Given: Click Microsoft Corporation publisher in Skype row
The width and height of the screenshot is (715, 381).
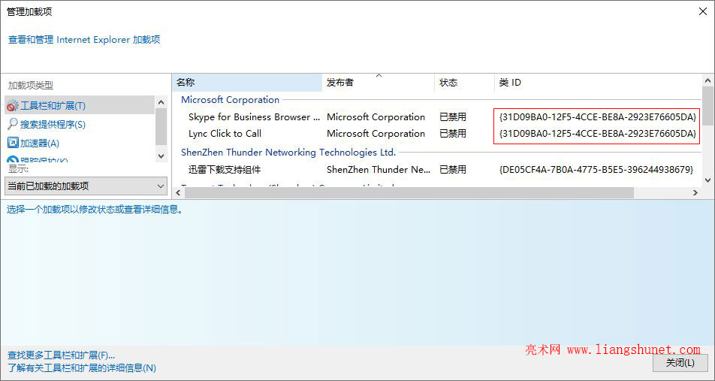Looking at the screenshot, I should click(376, 116).
